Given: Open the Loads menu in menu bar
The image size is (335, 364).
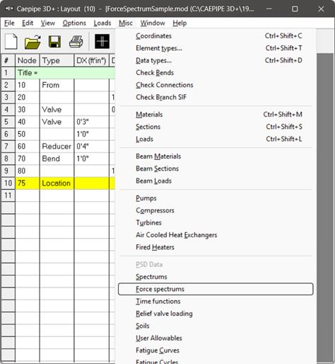Looking at the screenshot, I should click(x=102, y=23).
